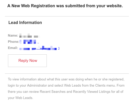This screenshot has height=108, width=138.
Task: Click the New Web Registration headline
Action: point(65,6)
